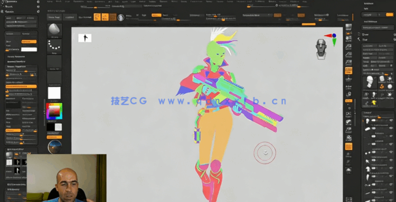Click the white material swatch on left shelf
Viewport: 396px width, 202px height.
(54, 93)
